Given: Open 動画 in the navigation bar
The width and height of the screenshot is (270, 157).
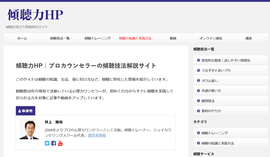Looking at the screenshot, I should [173, 38].
